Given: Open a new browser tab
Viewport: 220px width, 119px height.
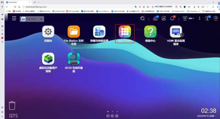Looking at the screenshot, I should [39, 2].
